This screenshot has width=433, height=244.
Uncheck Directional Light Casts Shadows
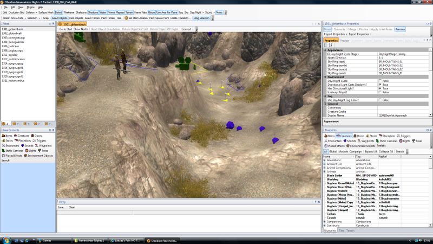click(380, 85)
